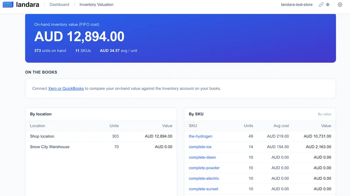
Task: Open complete-sunset SKU link
Action: [x=203, y=189]
